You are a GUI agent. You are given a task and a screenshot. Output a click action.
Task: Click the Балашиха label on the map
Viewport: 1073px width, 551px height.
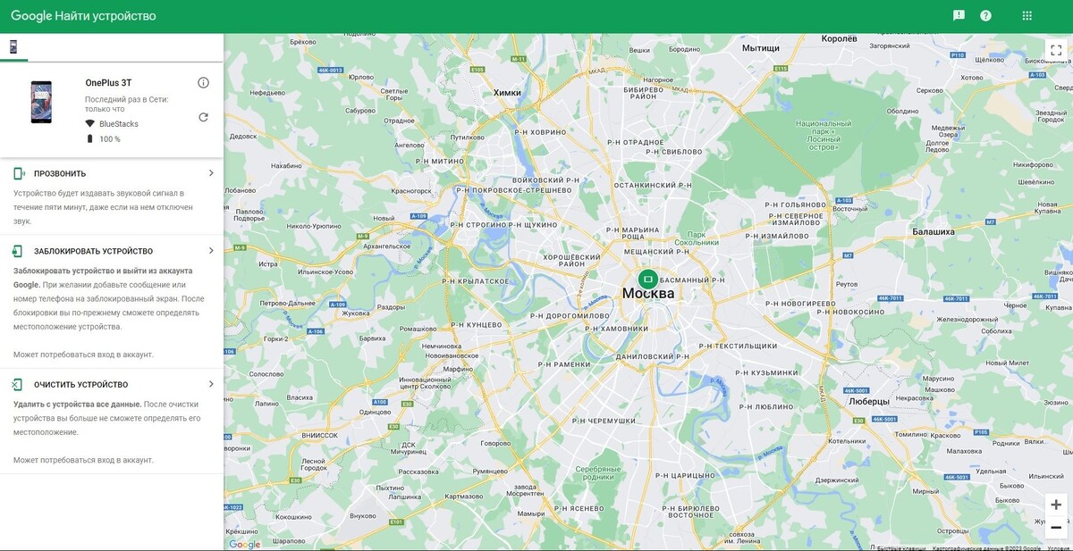(933, 231)
